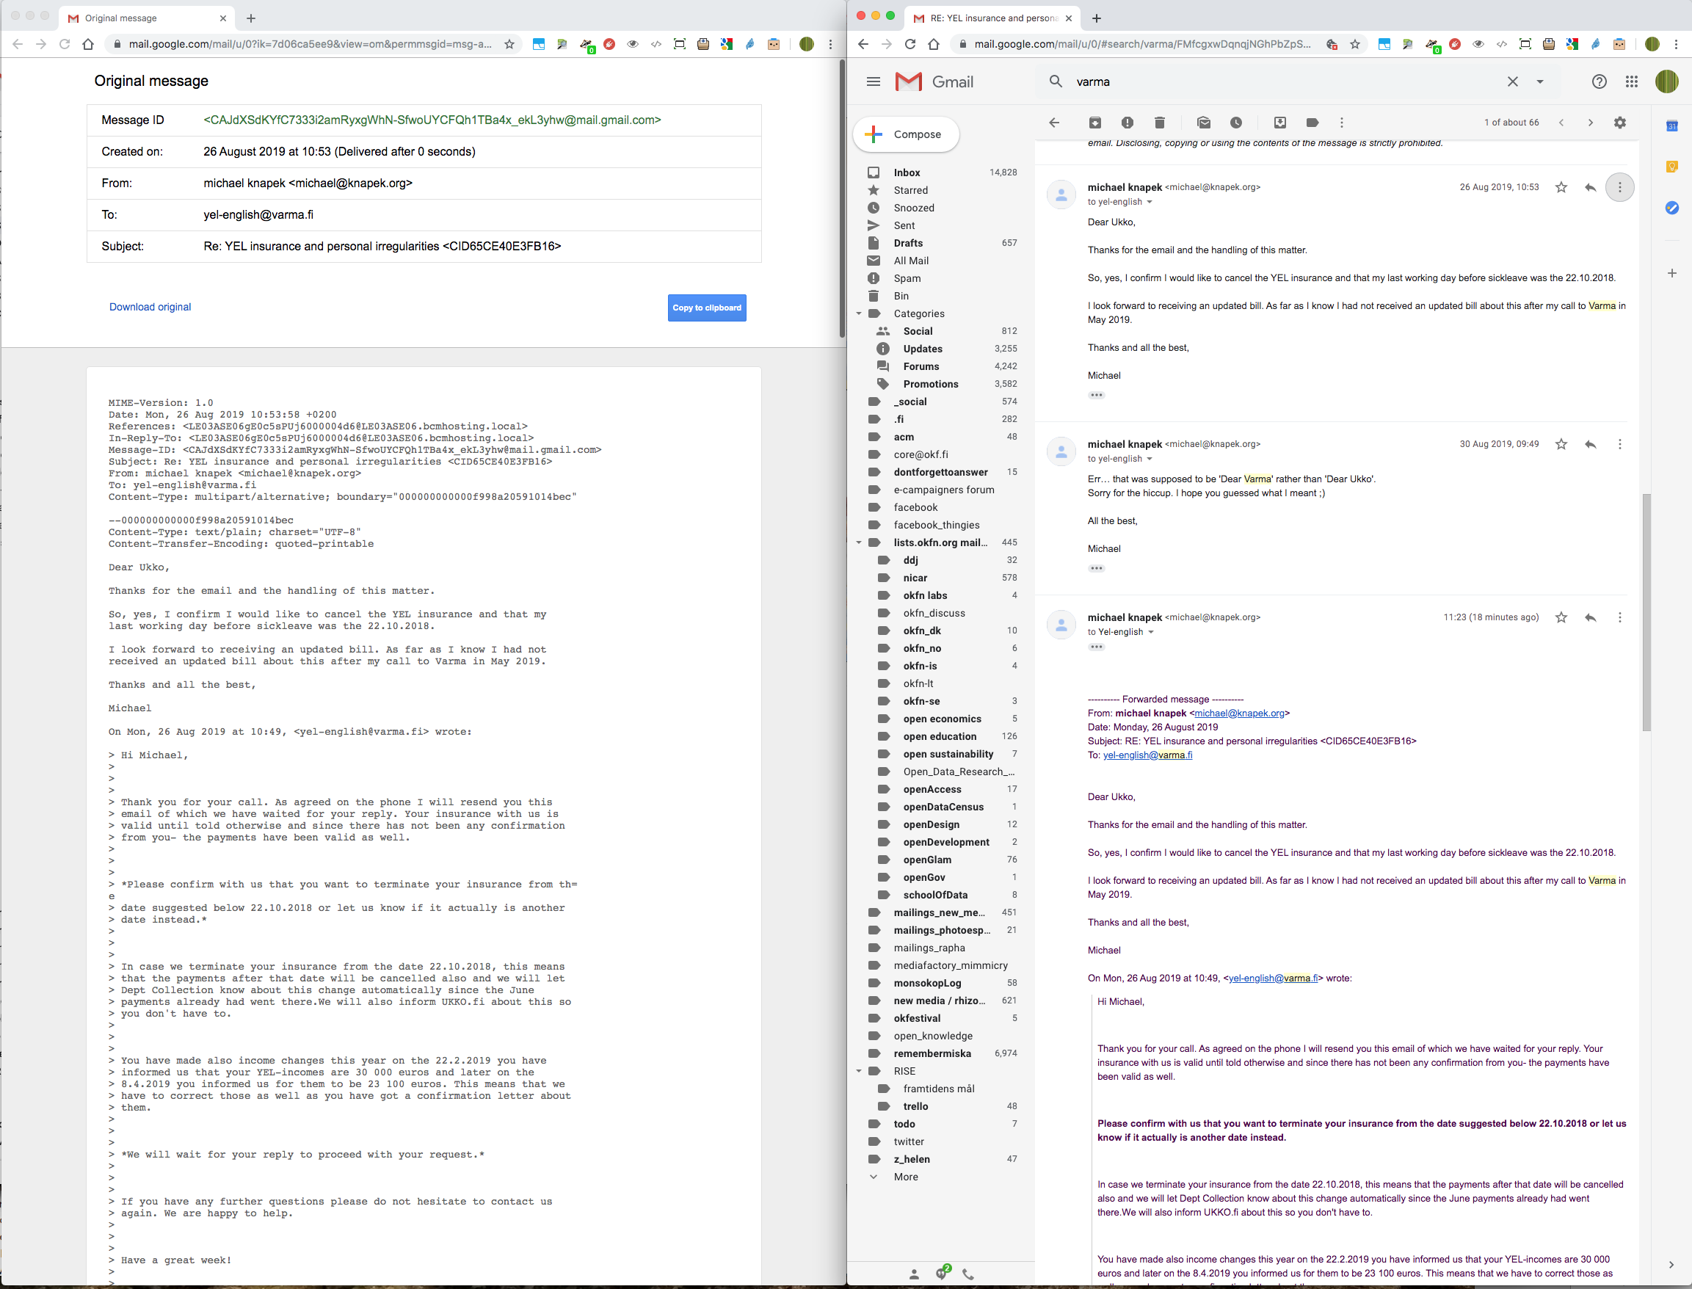The height and width of the screenshot is (1289, 1692).
Task: Clear the varma search with X
Action: (x=1512, y=81)
